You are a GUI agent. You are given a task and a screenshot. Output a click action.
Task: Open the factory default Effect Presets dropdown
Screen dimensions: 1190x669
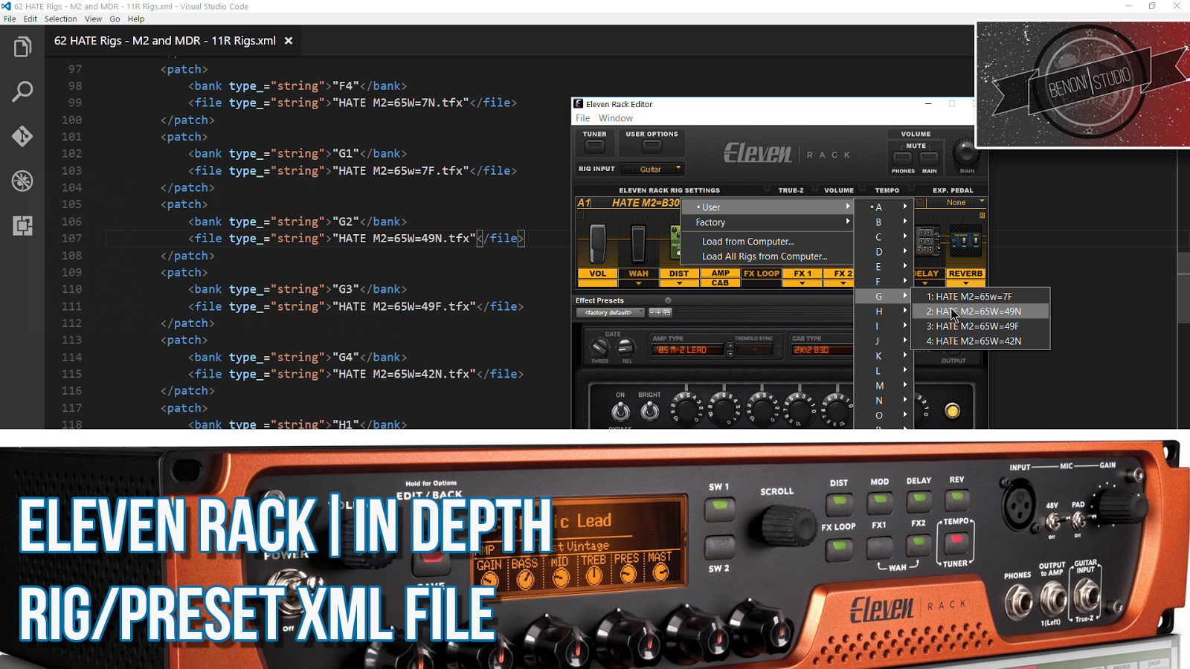610,312
